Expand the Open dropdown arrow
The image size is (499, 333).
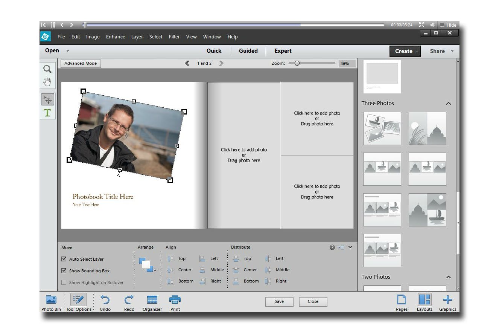pos(68,51)
